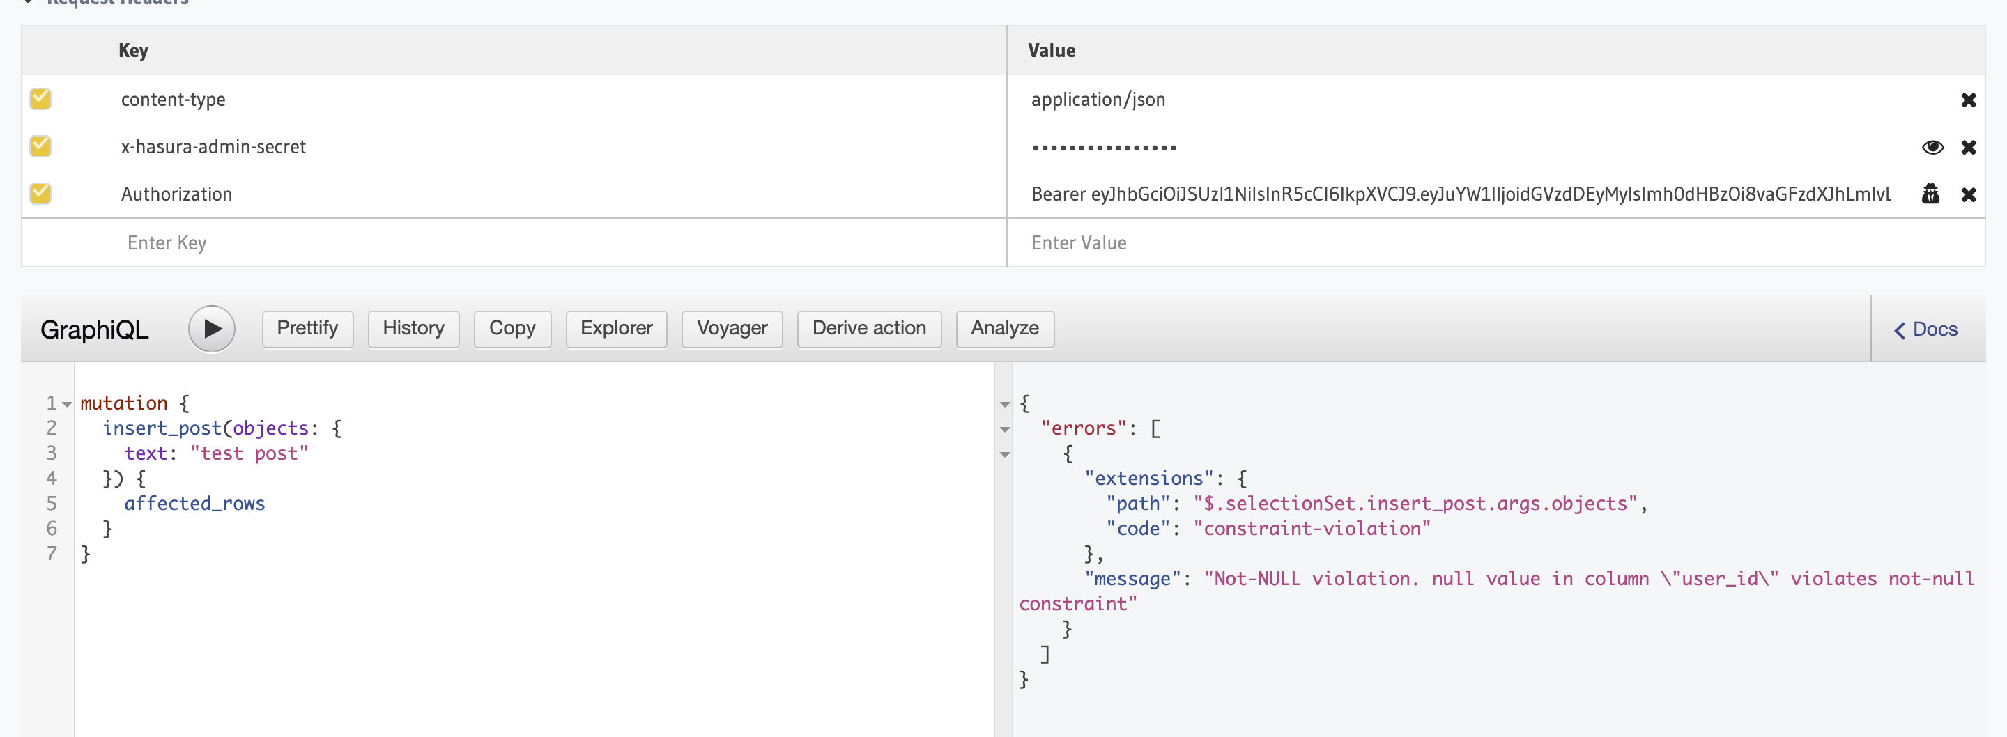Viewport: 2007px width, 737px height.
Task: Click line number 5 in the gutter
Action: pos(52,504)
